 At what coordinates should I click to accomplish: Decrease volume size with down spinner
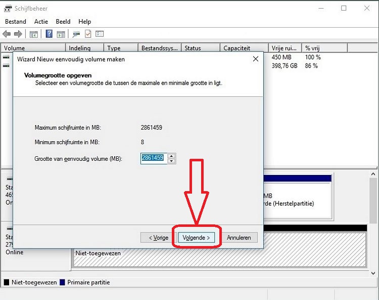pyautogui.click(x=172, y=161)
